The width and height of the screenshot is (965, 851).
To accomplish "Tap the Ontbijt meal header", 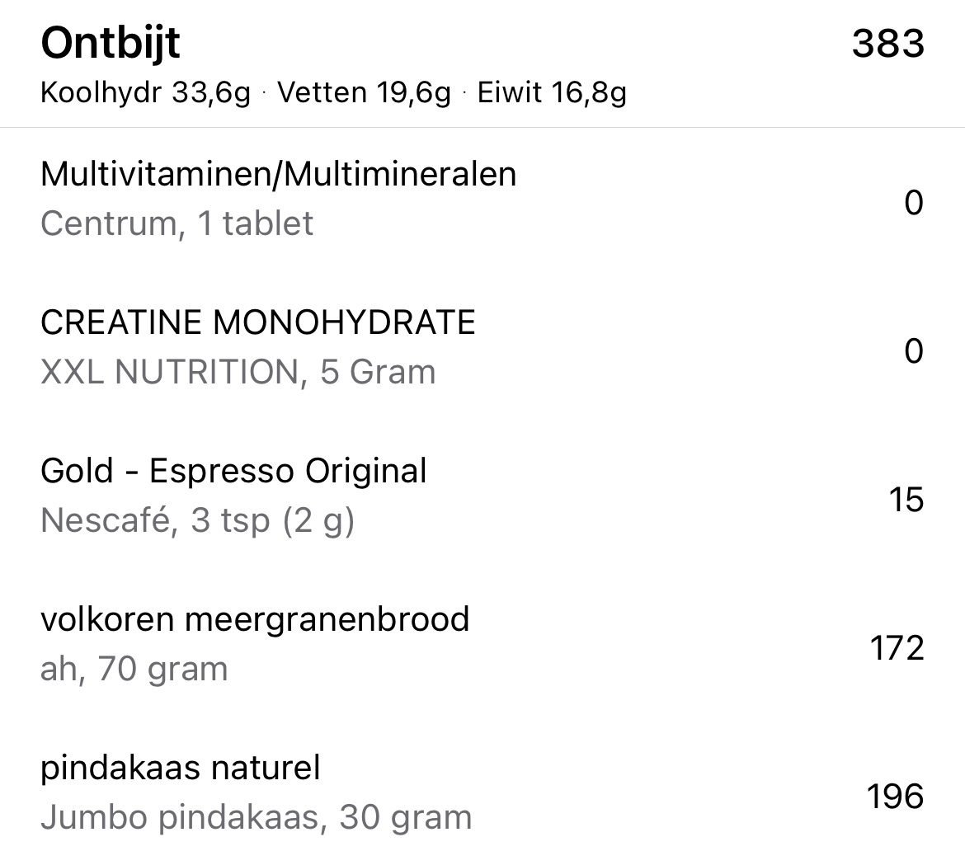I will click(111, 43).
